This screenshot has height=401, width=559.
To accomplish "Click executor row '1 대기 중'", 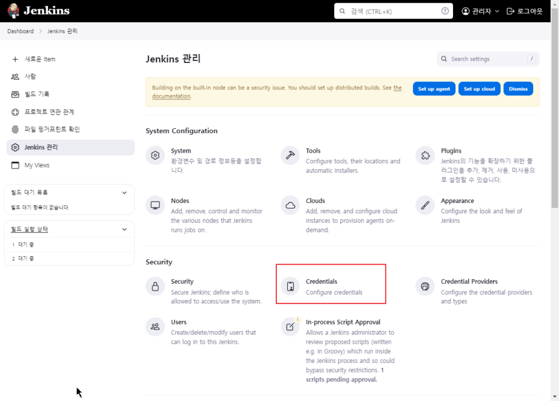I will pyautogui.click(x=69, y=245).
